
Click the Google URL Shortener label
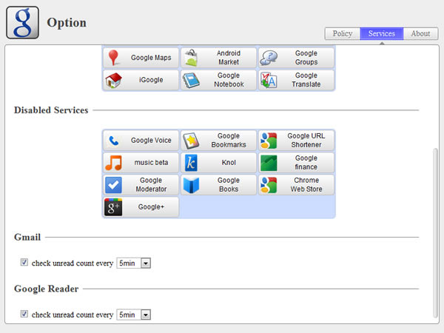point(306,140)
